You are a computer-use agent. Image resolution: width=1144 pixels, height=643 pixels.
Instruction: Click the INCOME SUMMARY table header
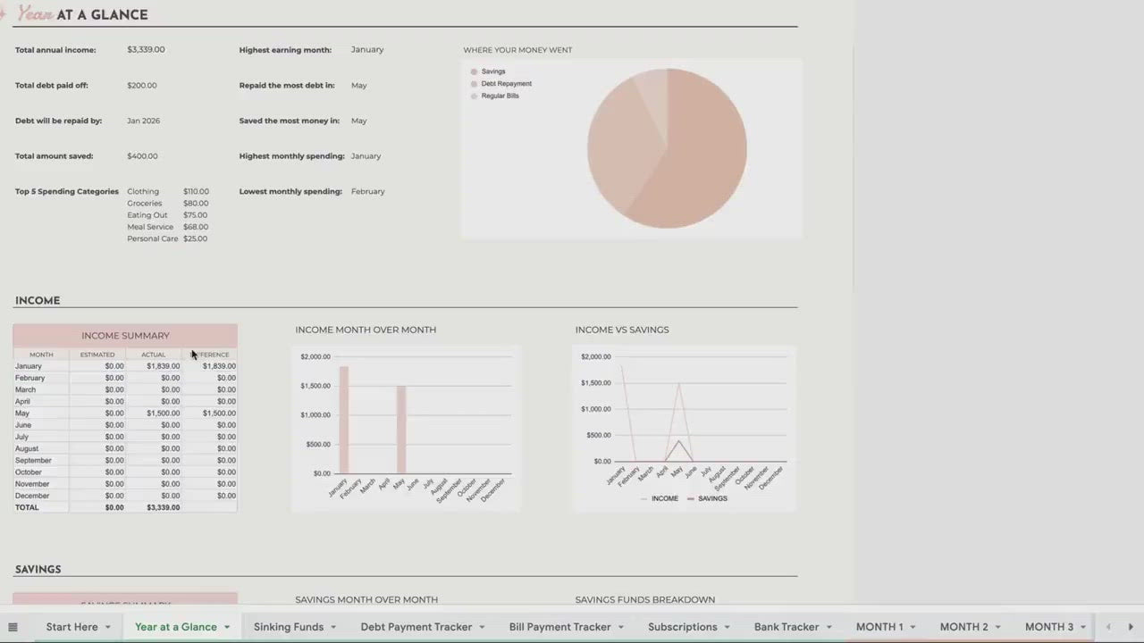click(125, 336)
